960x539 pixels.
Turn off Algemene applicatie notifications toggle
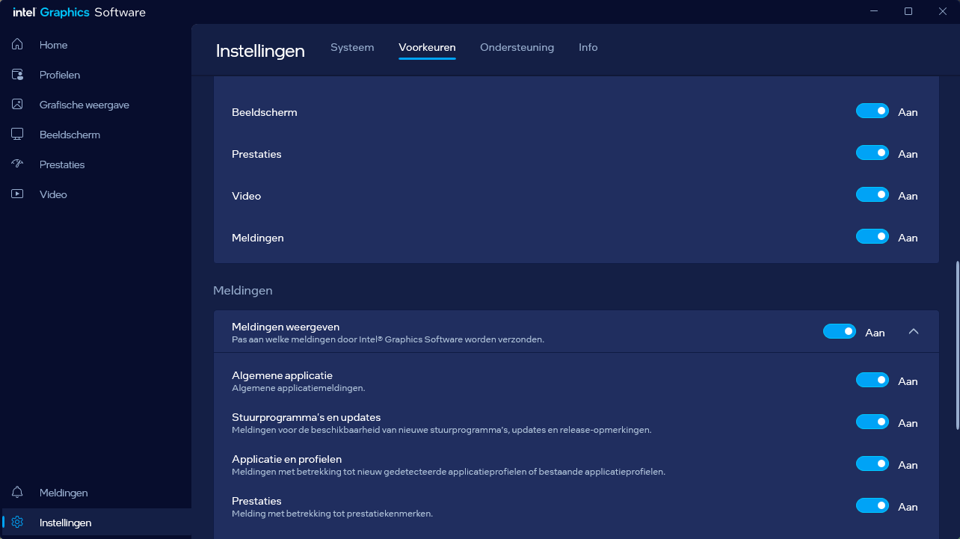click(x=872, y=381)
